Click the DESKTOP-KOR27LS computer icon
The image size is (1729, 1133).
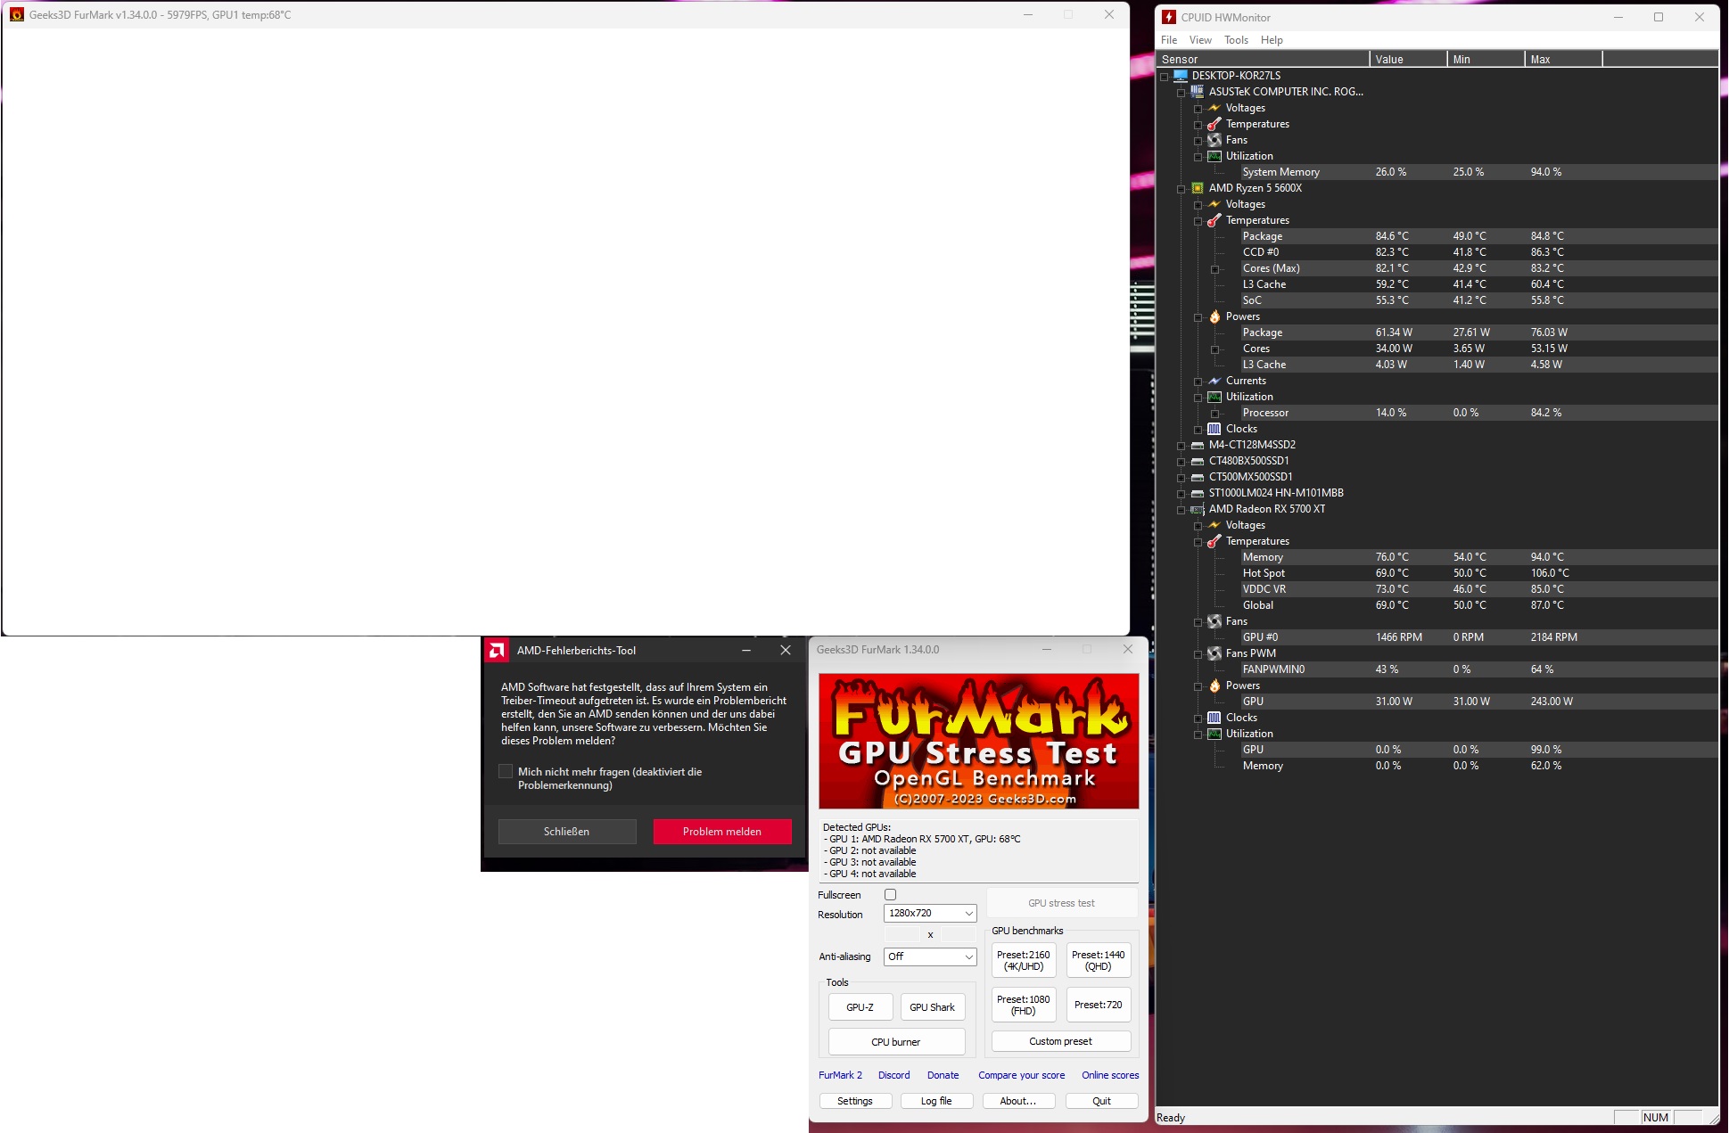click(x=1180, y=76)
